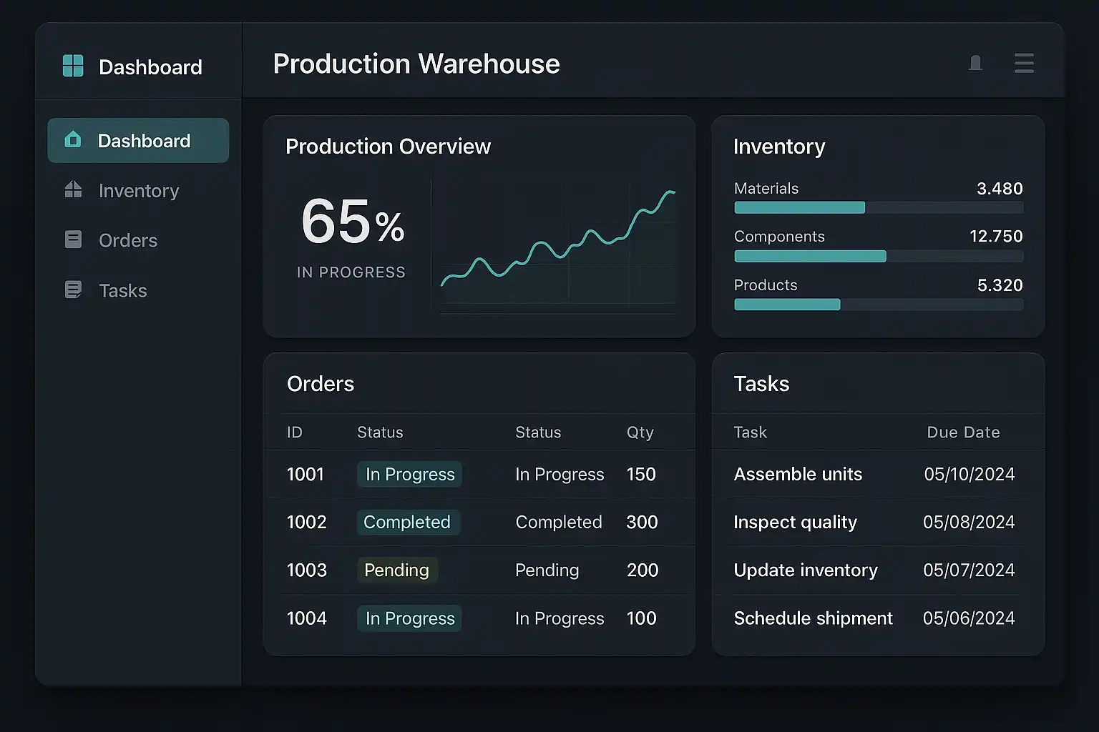The height and width of the screenshot is (732, 1099).
Task: Click the home icon beside Dashboard
Action: (x=73, y=140)
